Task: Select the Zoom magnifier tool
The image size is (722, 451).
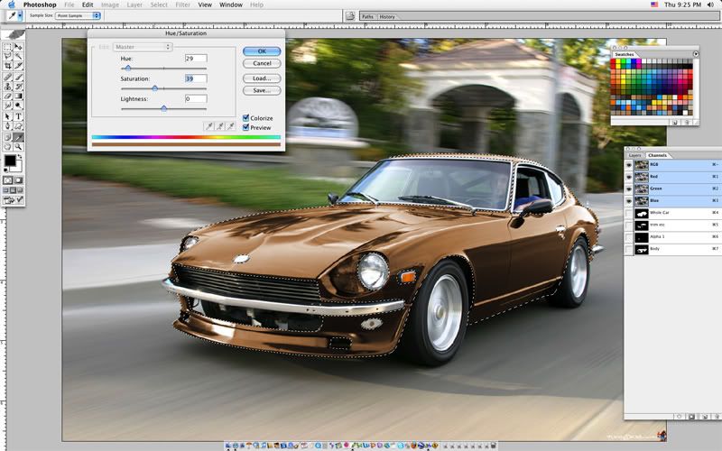Action: [x=19, y=146]
